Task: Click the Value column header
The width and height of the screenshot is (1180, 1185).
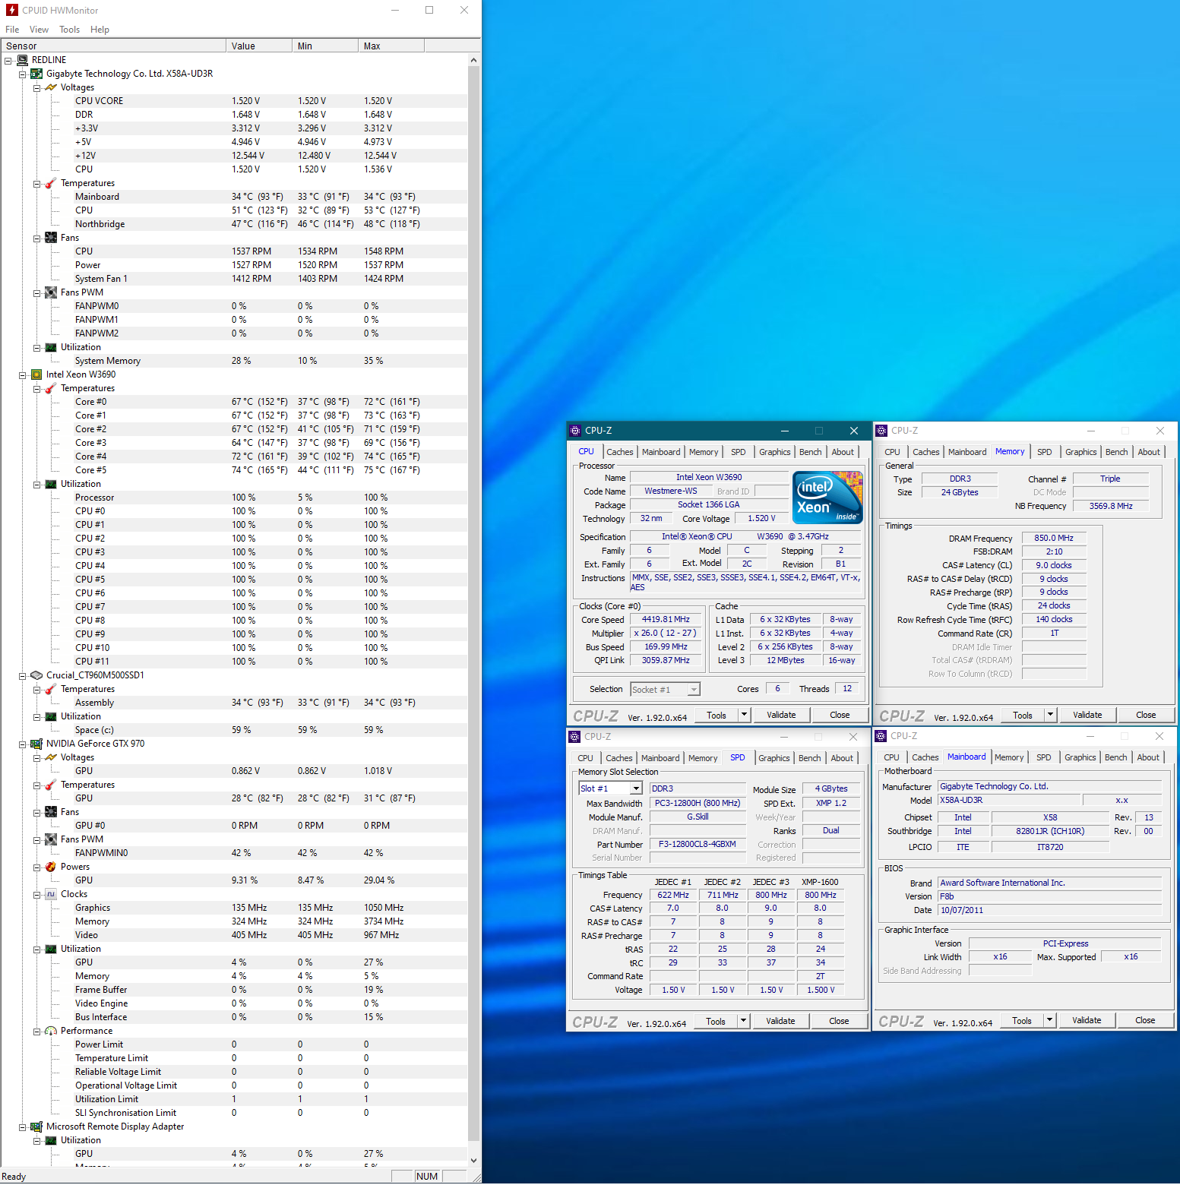Action: point(259,46)
